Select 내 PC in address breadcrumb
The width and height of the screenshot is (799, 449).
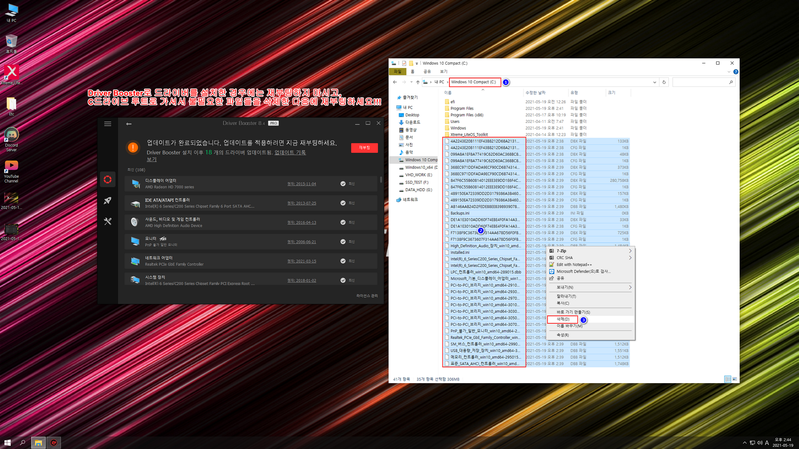pyautogui.click(x=439, y=82)
